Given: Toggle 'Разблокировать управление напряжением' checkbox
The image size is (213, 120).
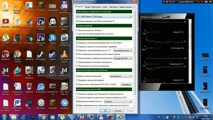Looking at the screenshot, I should pos(77,58).
